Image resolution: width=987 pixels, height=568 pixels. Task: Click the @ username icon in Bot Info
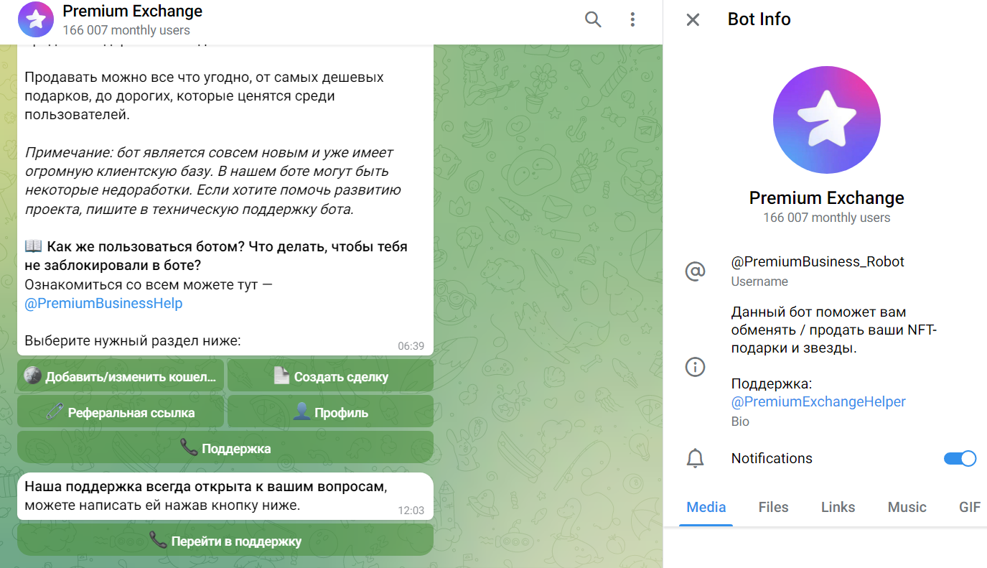click(695, 271)
